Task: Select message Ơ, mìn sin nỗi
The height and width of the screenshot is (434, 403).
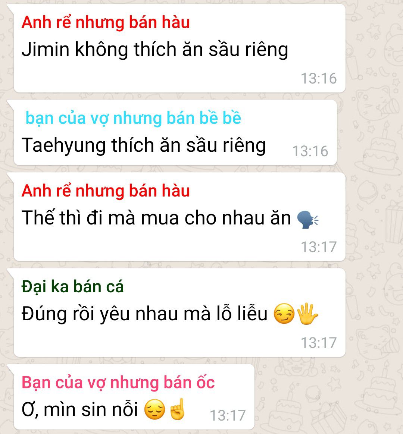Action: 80,410
